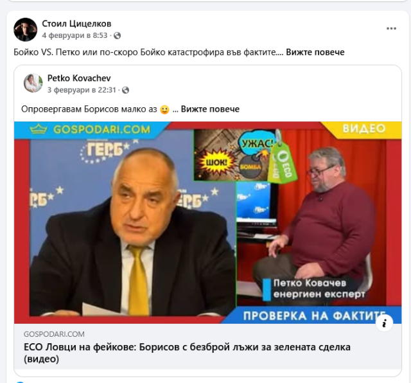Screen dimensions: 411x383
Task: Open Petko Kovachev's profile name
Action: coord(79,78)
